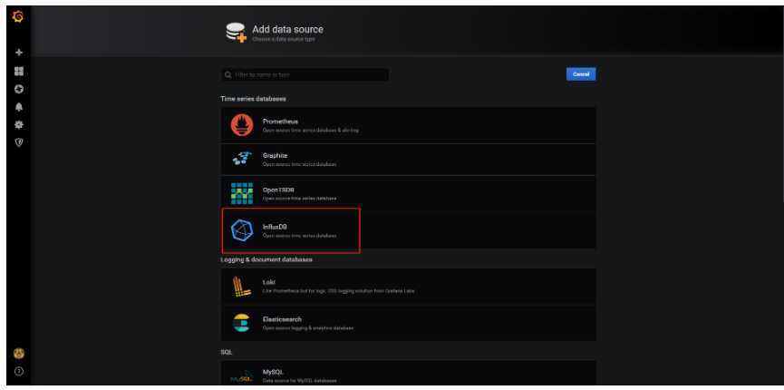Select the Prometheus data source name
The height and width of the screenshot is (390, 784).
coord(280,122)
